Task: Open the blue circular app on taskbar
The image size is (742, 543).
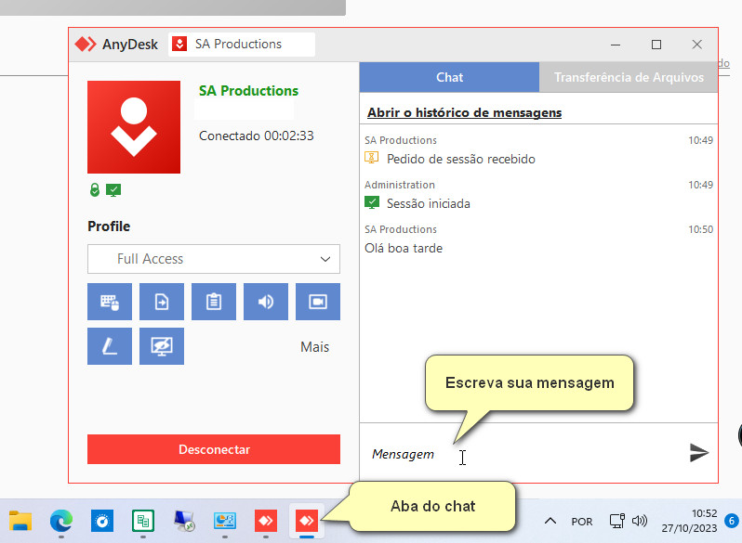Action: coord(102,521)
